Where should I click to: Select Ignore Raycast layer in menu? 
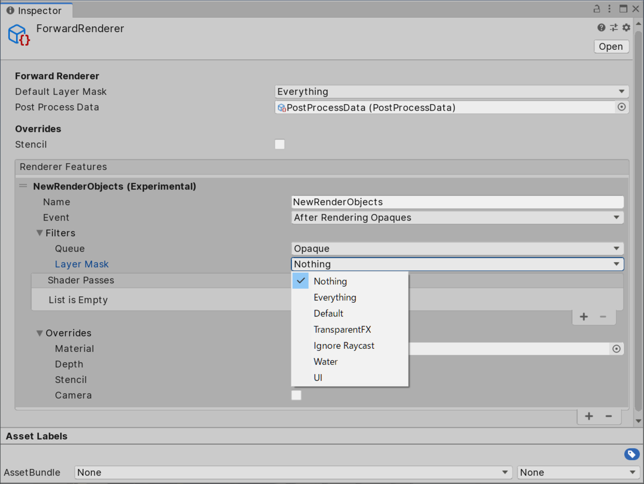350,346
